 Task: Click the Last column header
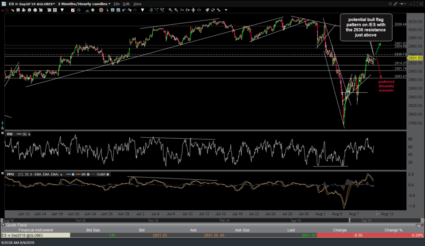[291, 230]
